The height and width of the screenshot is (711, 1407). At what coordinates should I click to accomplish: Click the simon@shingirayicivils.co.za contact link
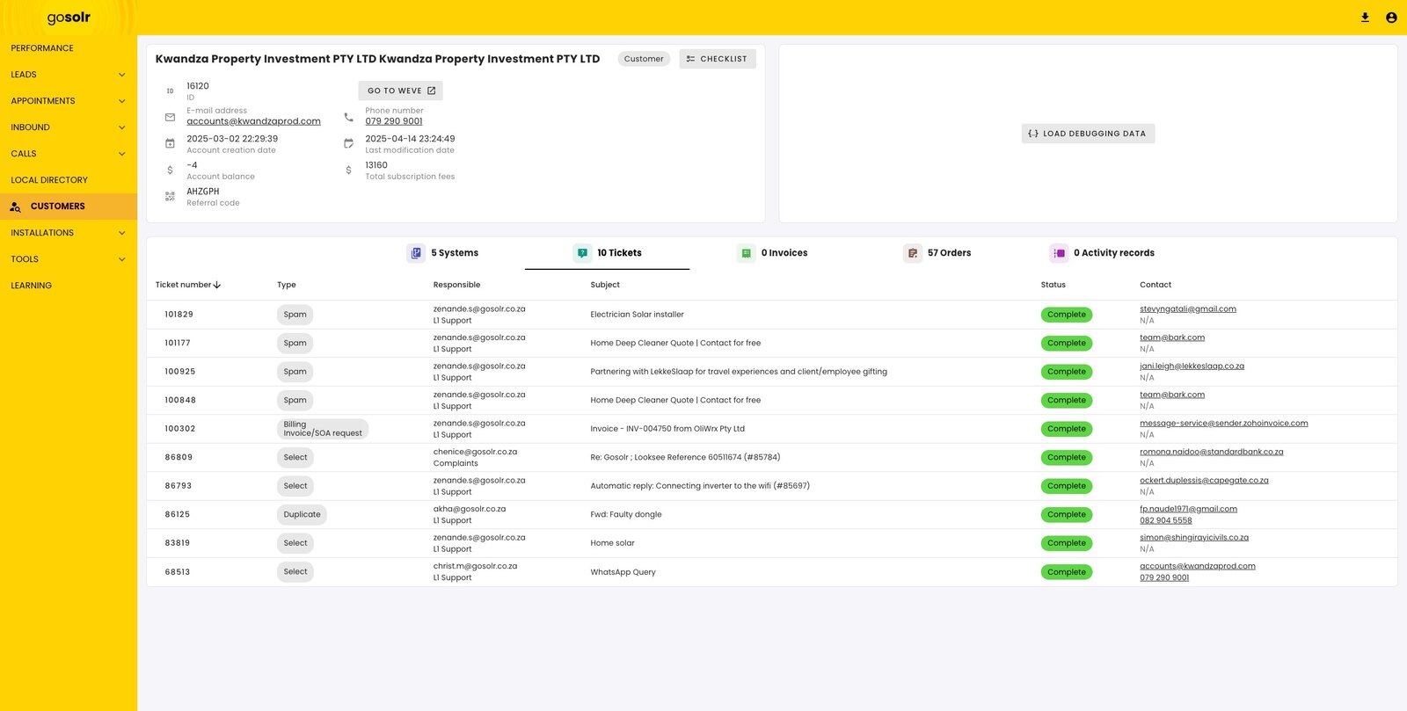click(1194, 538)
